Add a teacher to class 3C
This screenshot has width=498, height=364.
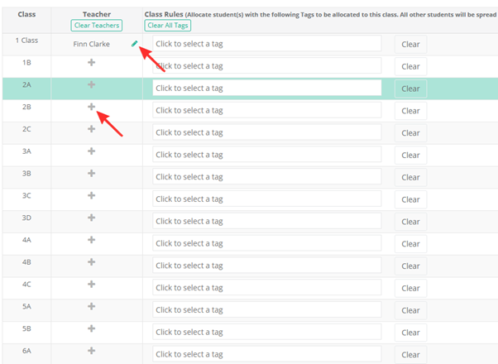pos(92,195)
